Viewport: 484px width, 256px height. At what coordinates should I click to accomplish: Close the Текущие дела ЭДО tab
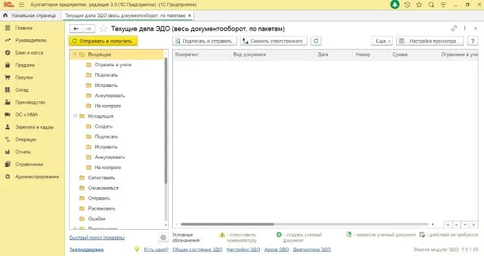click(189, 15)
